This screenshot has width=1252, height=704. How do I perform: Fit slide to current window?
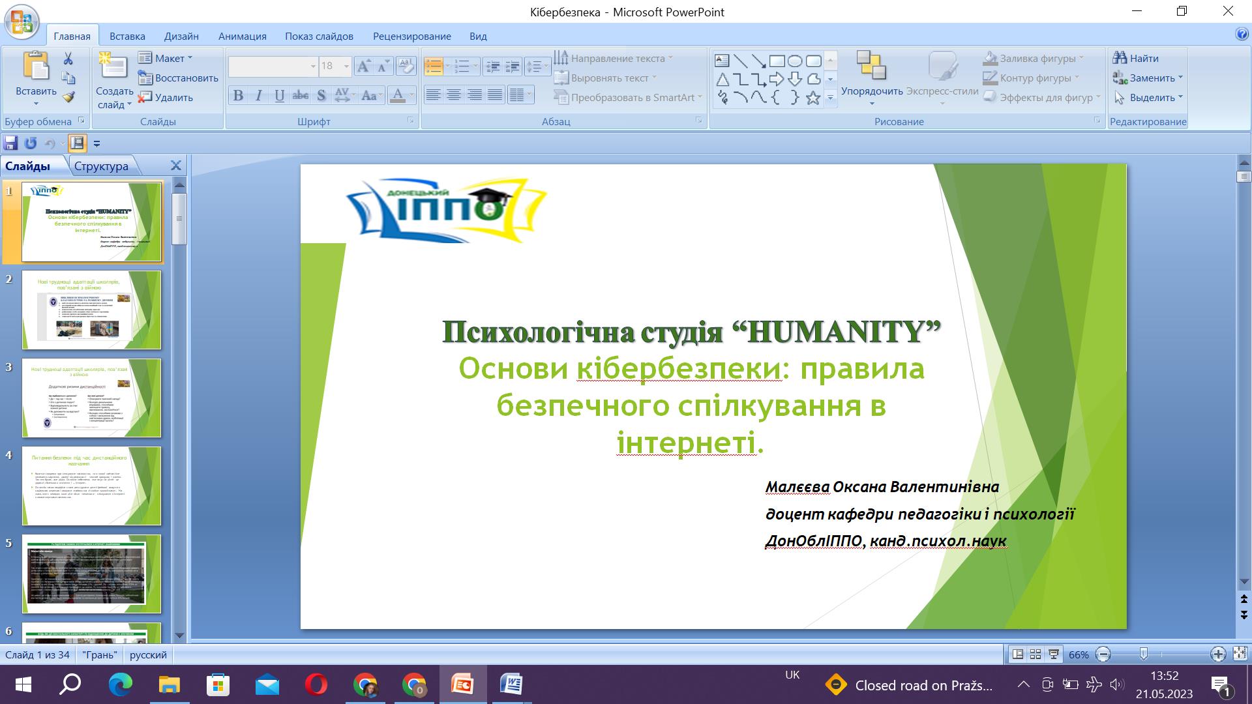click(x=1240, y=654)
